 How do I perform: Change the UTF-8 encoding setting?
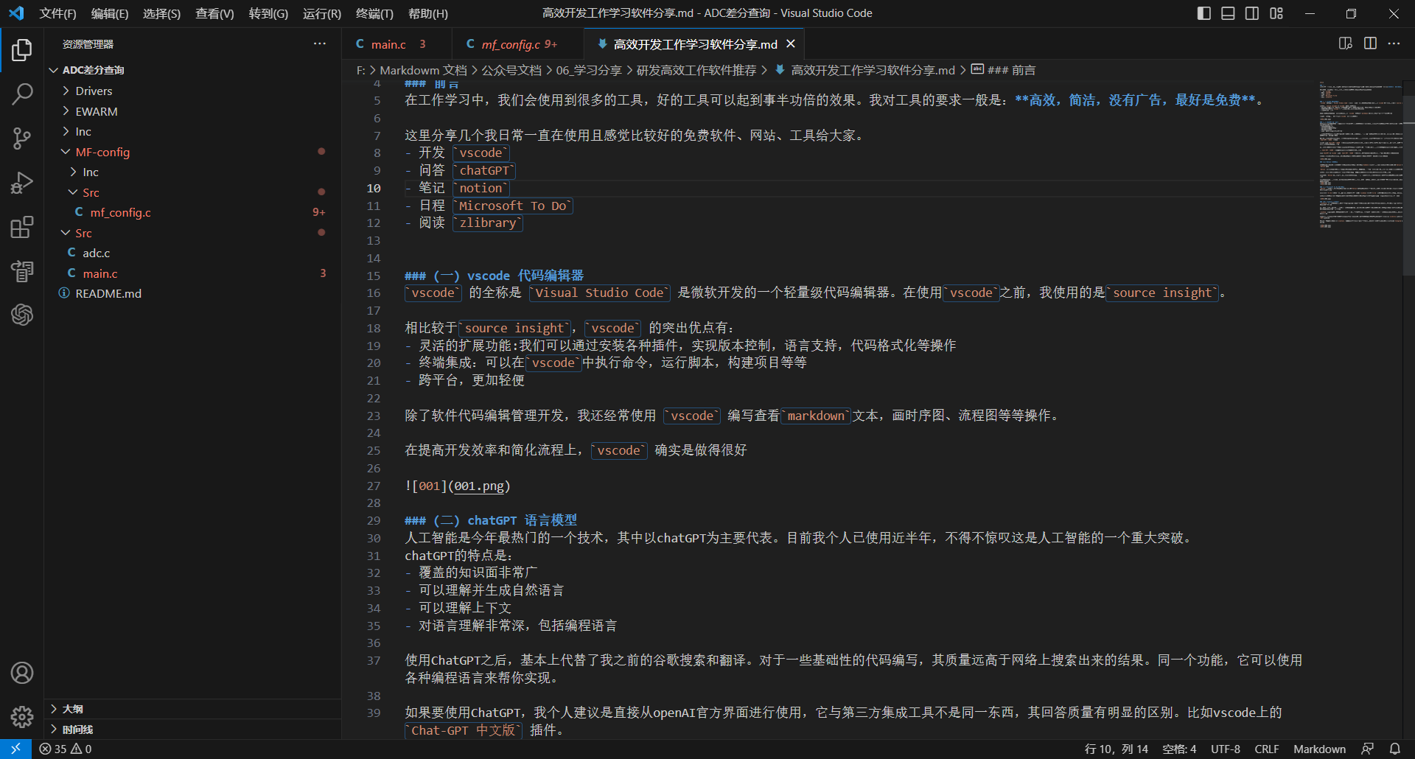pos(1225,749)
